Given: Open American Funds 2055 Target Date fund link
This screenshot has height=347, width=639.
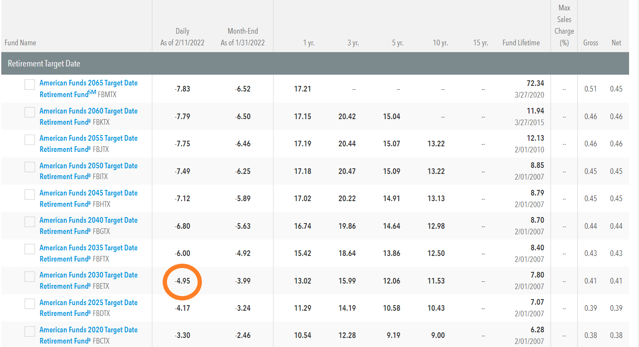Looking at the screenshot, I should point(88,144).
